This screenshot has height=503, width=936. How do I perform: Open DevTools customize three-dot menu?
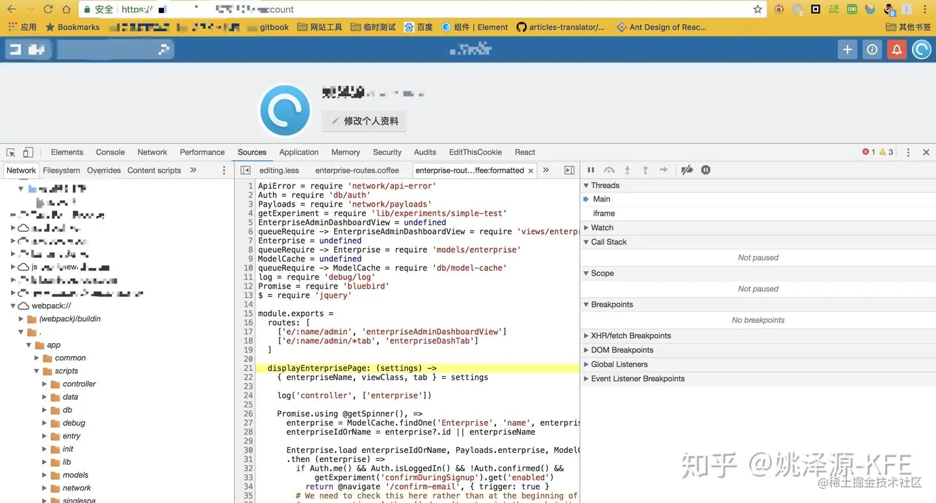coord(908,152)
